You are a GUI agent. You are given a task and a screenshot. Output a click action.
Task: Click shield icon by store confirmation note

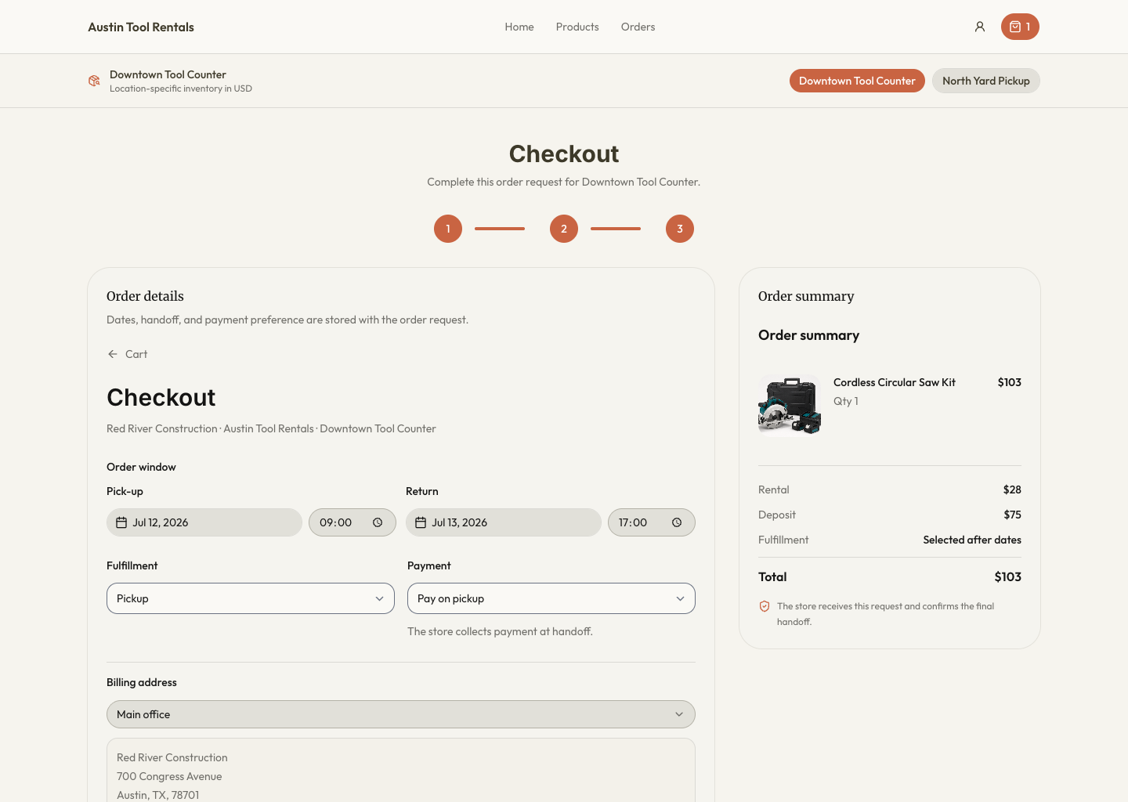tap(765, 606)
